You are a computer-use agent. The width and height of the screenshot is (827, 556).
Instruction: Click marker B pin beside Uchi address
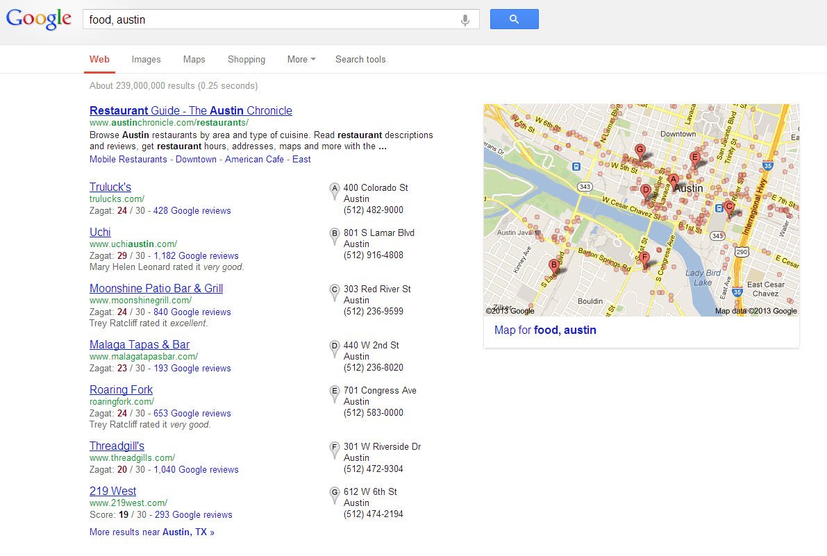pos(335,236)
